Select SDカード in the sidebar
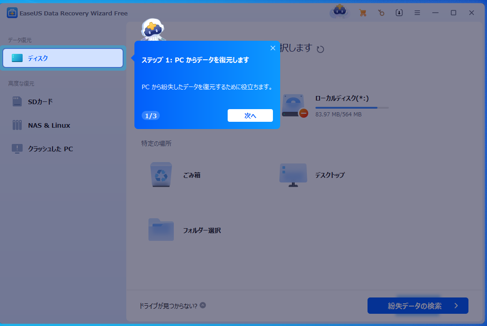Image resolution: width=487 pixels, height=326 pixels. point(40,101)
